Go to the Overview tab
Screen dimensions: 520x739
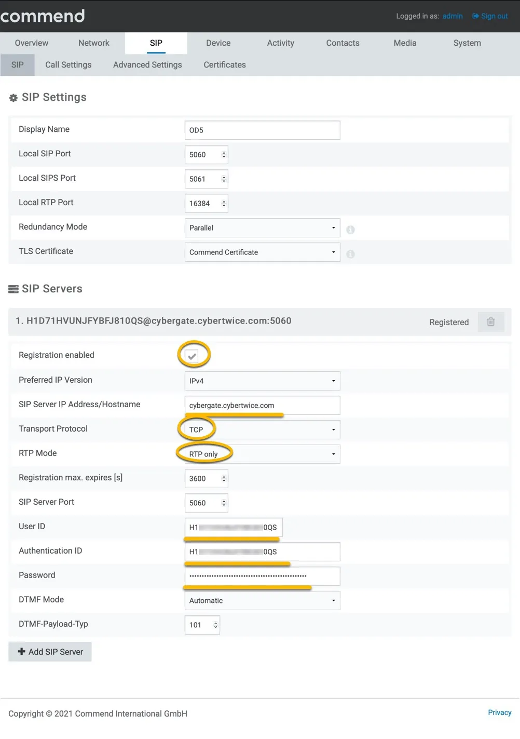32,43
